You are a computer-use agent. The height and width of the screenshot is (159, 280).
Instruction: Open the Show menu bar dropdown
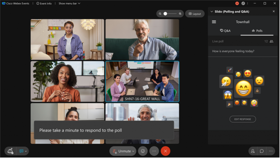[69, 3]
